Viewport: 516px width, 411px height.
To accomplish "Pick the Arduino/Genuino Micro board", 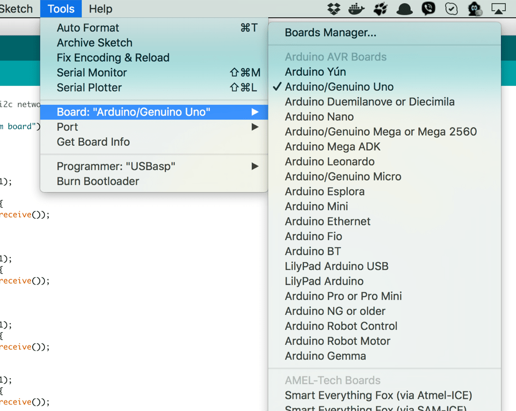I will pyautogui.click(x=384, y=177).
